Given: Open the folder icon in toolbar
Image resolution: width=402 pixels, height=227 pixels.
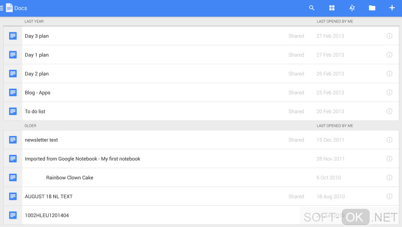Looking at the screenshot, I should (372, 8).
